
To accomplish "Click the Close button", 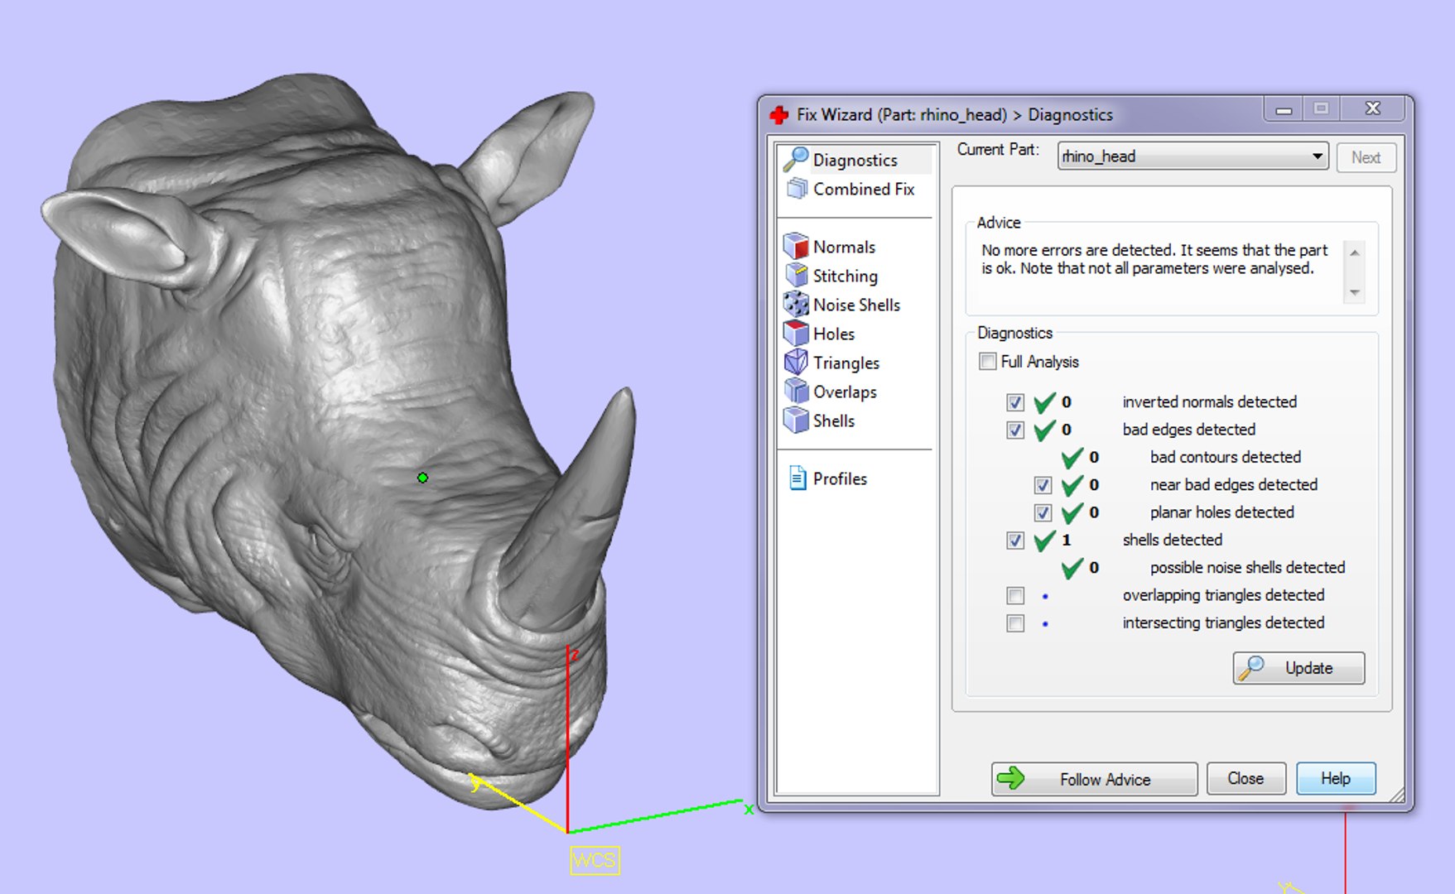I will [1245, 778].
